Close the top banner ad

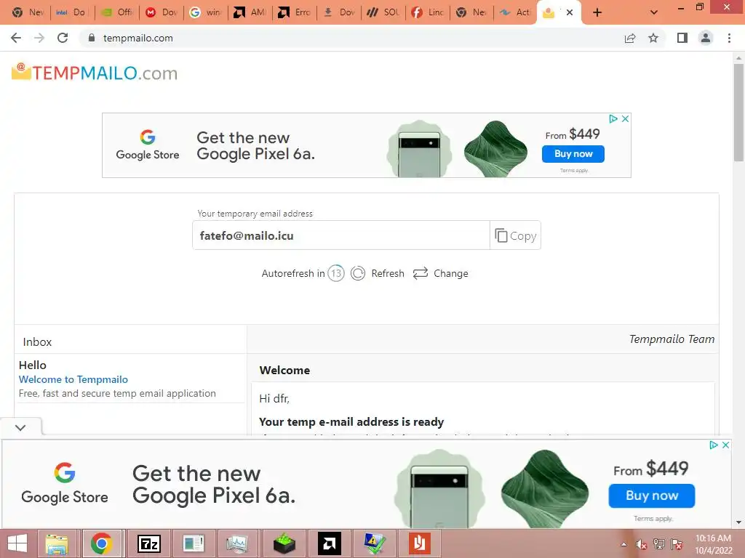(x=625, y=118)
